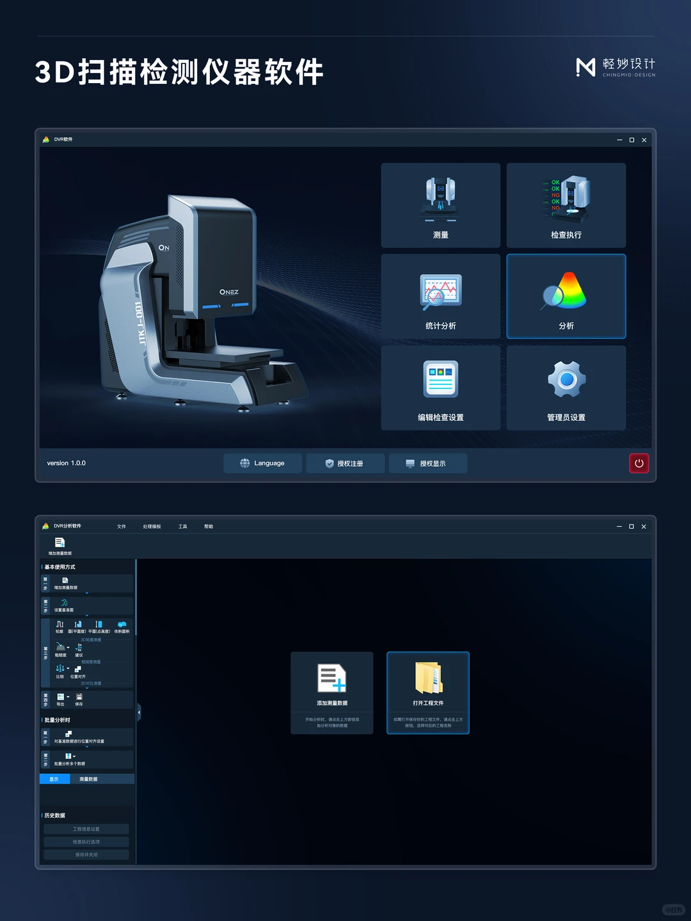691x921 pixels.
Task: Open the 编辑检查设置 tile
Action: (440, 388)
